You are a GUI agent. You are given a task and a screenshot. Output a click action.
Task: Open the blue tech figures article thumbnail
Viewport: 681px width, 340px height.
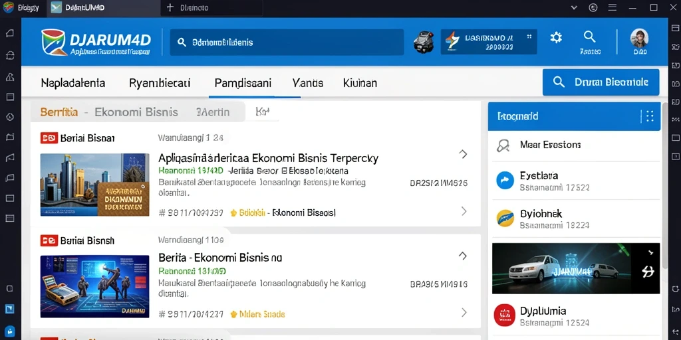tap(94, 287)
